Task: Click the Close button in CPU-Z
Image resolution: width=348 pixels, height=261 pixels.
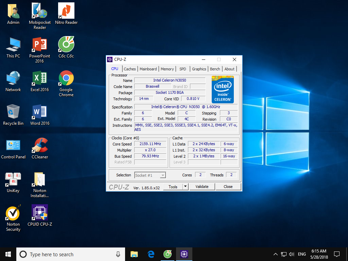Action: 228,187
